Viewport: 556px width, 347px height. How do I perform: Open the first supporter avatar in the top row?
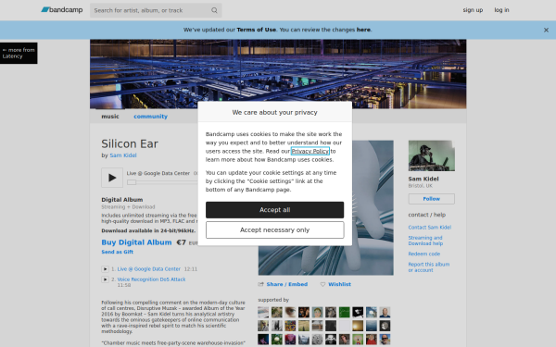(263, 313)
